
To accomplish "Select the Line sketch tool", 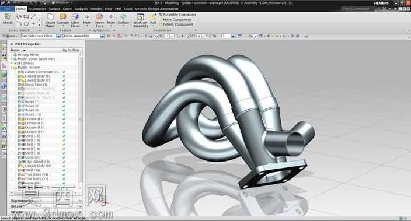I will pyautogui.click(x=33, y=16).
